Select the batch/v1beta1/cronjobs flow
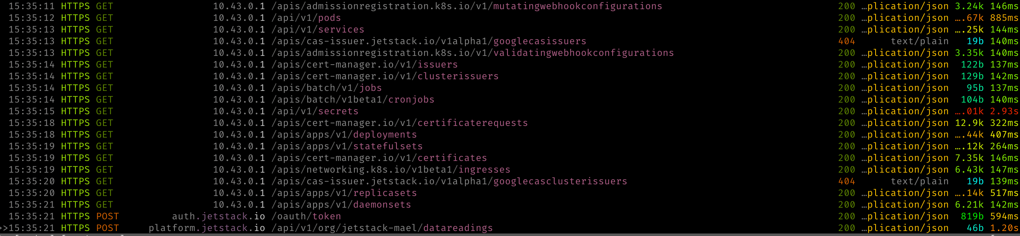 (510, 100)
